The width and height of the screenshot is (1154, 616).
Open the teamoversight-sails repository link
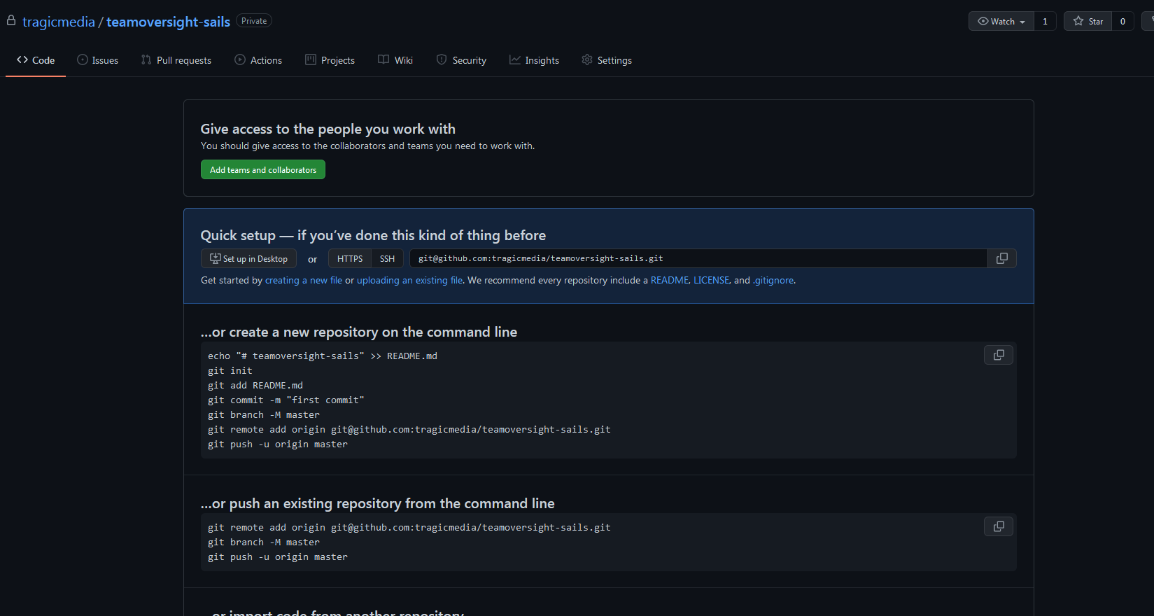[168, 22]
